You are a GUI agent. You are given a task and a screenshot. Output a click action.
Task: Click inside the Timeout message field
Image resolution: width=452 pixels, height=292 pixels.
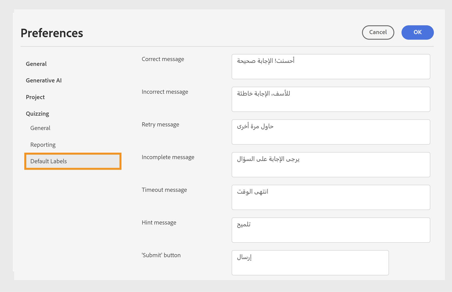[331, 197]
